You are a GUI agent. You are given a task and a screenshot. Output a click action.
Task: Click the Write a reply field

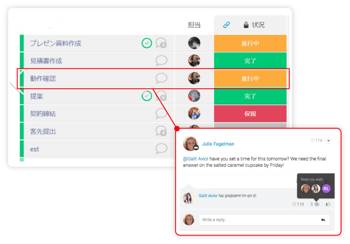coord(264,220)
